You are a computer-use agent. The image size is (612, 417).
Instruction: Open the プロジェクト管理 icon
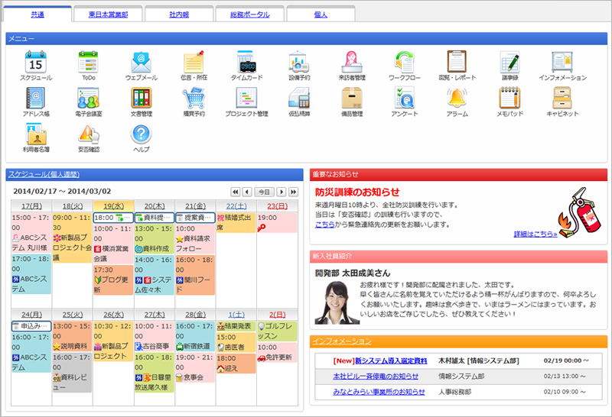click(x=246, y=98)
